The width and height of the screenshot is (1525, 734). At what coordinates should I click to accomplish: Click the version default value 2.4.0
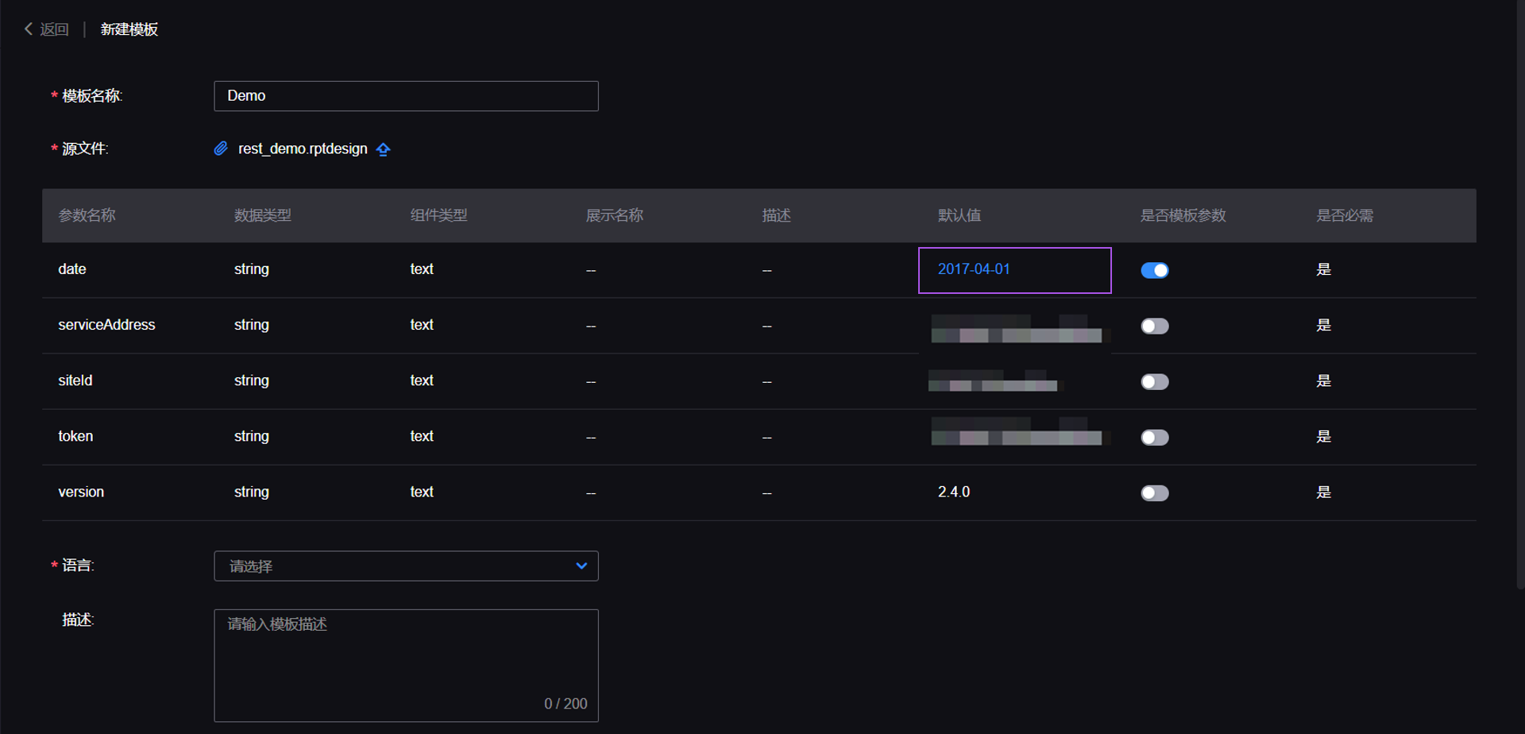954,492
